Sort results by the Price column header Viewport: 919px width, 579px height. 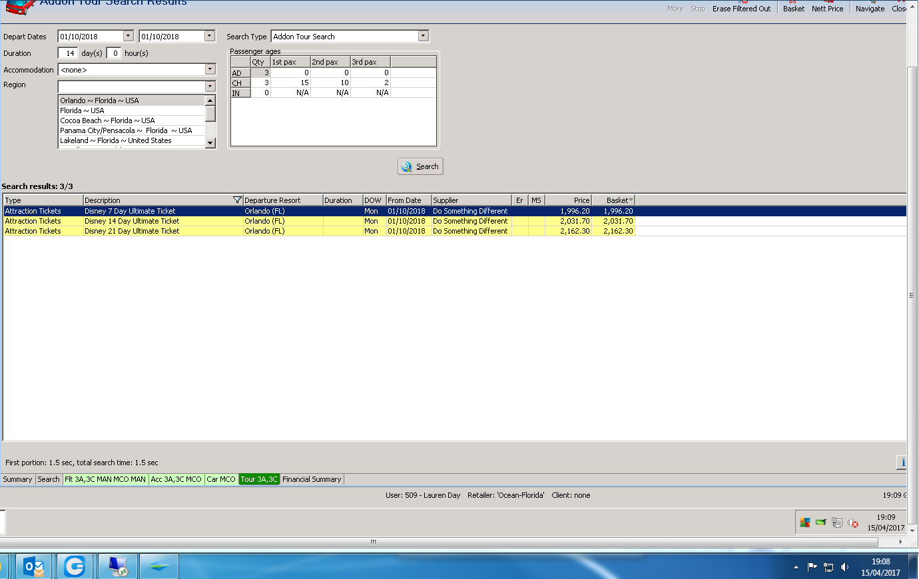568,200
